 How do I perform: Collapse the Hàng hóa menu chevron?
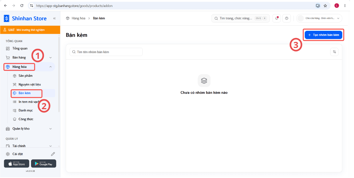pyautogui.click(x=50, y=67)
